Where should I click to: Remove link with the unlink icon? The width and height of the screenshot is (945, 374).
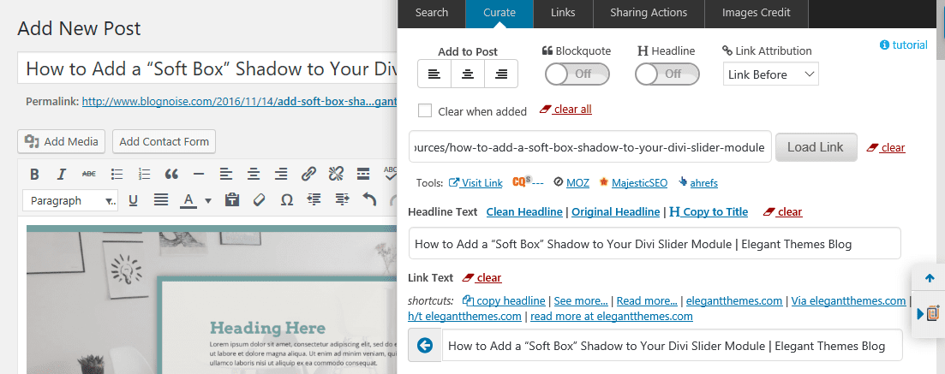pos(336,175)
